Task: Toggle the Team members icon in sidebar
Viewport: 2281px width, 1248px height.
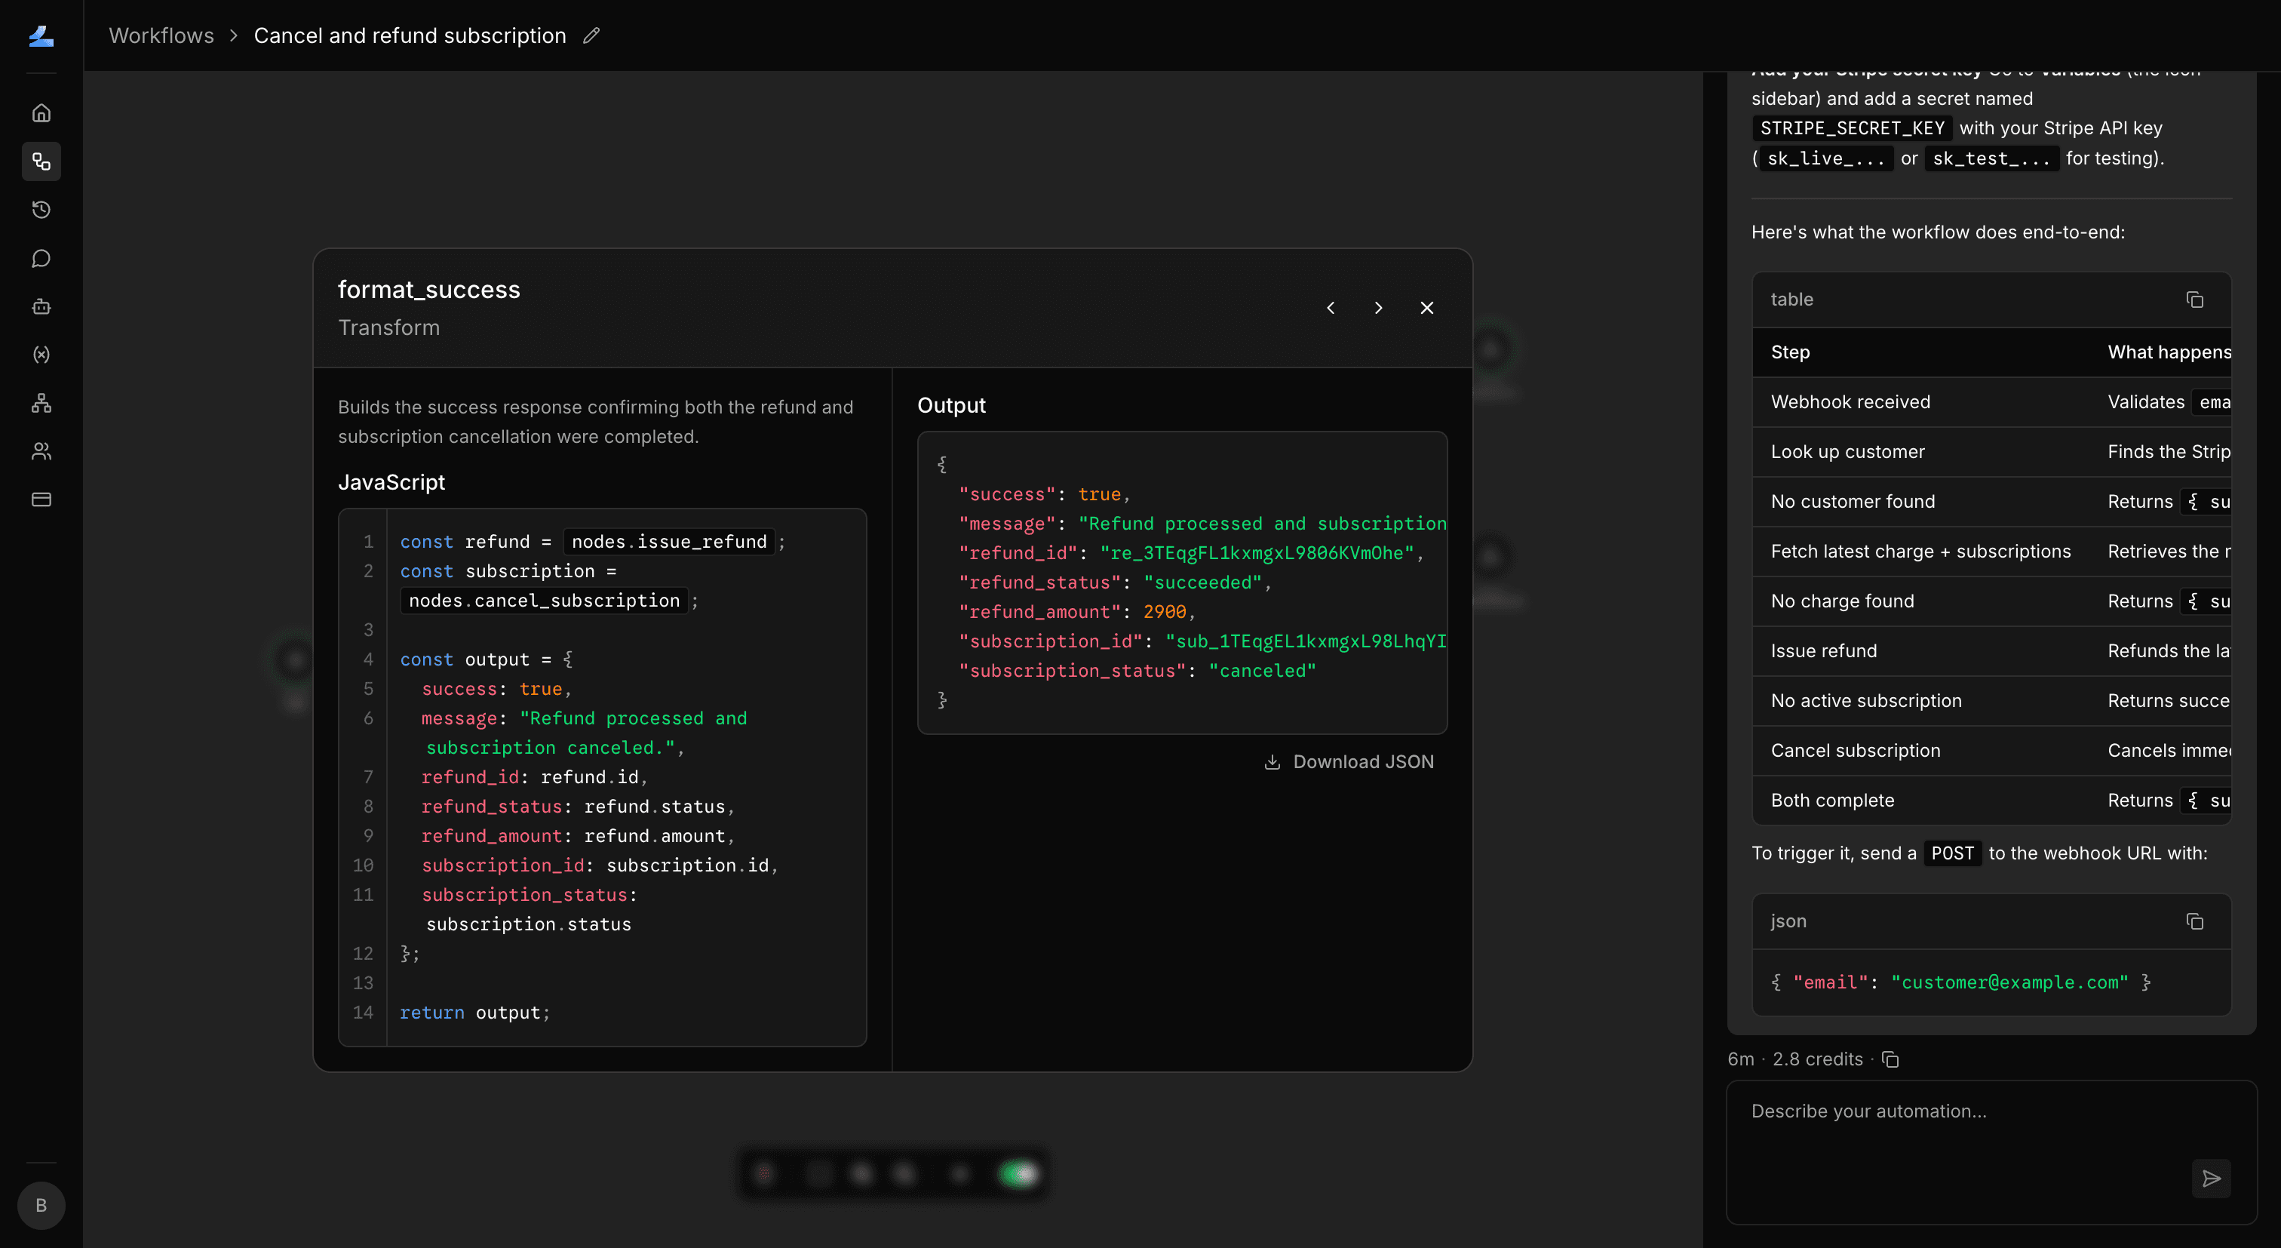Action: 41,452
